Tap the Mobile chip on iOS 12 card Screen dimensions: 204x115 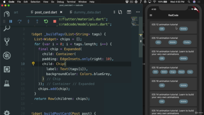pyautogui.click(x=184, y=29)
